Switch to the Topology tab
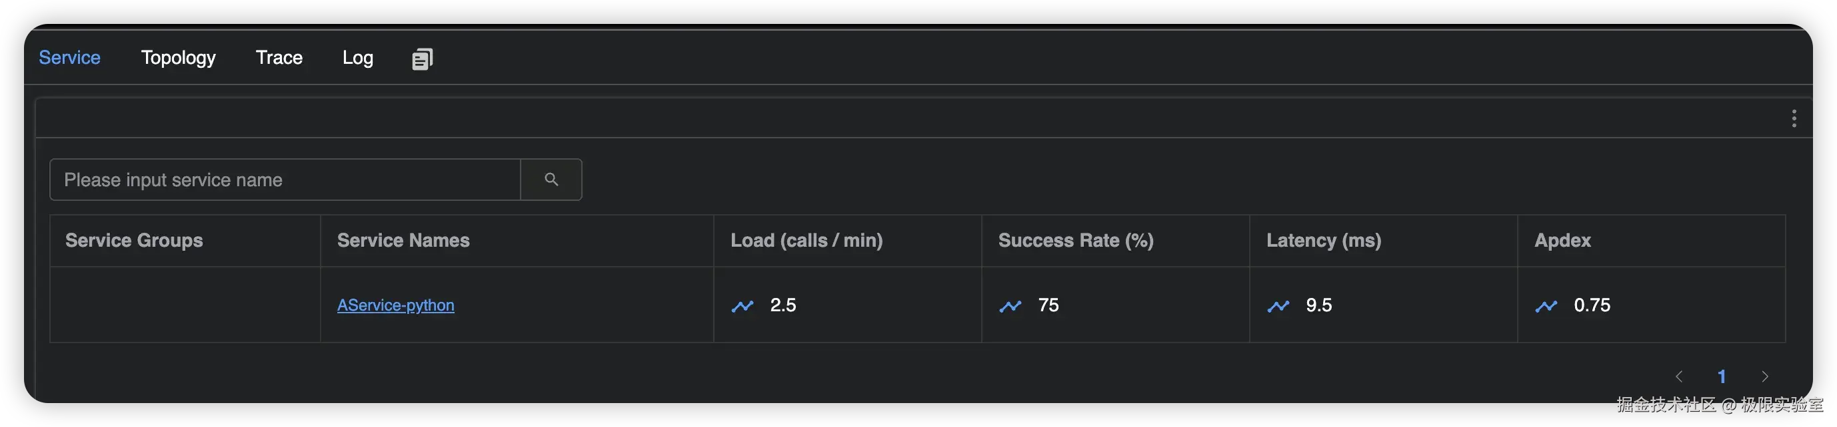This screenshot has height=427, width=1837. (x=178, y=58)
